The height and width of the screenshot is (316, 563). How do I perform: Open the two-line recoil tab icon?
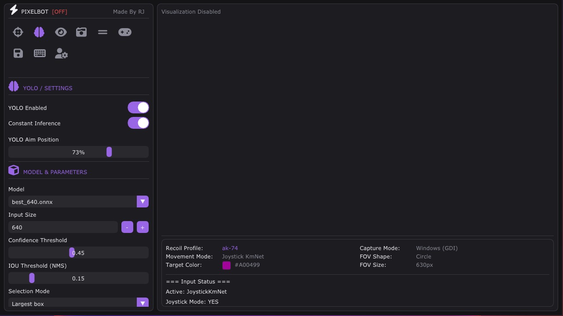pyautogui.click(x=102, y=32)
